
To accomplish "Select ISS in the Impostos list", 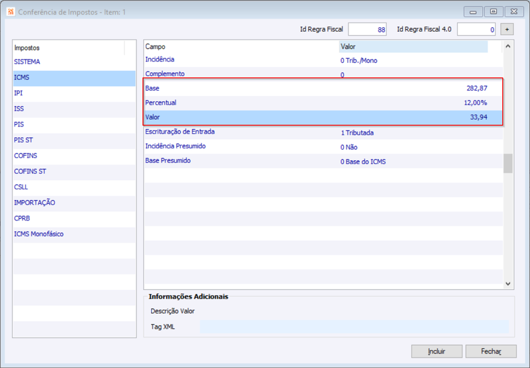I will tap(74, 109).
